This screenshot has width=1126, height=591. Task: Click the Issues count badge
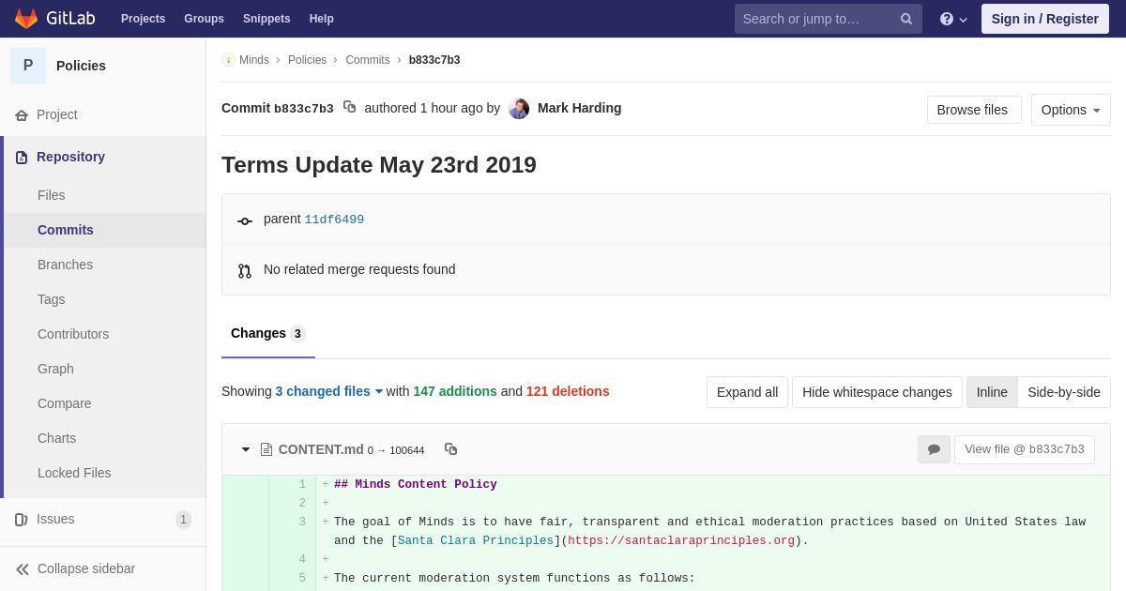[183, 520]
